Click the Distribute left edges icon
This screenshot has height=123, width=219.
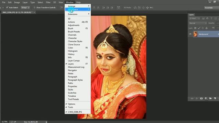click(x=103, y=8)
